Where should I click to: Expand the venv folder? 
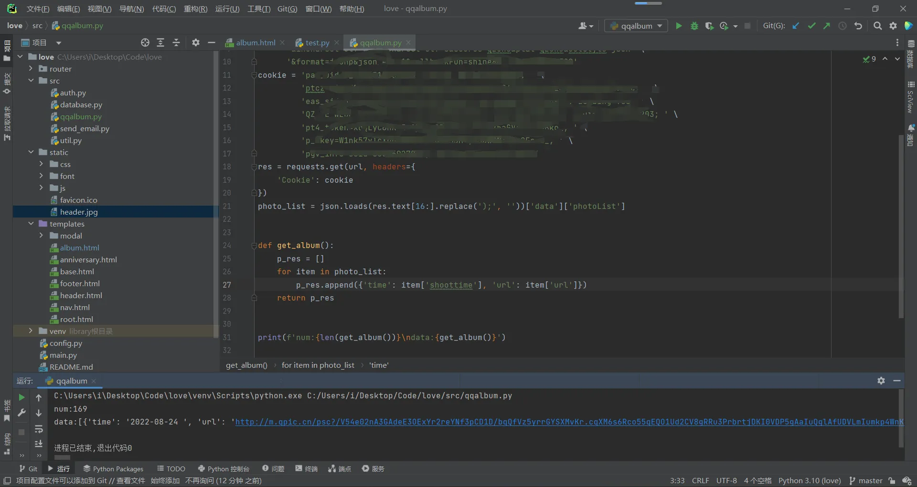pyautogui.click(x=31, y=331)
